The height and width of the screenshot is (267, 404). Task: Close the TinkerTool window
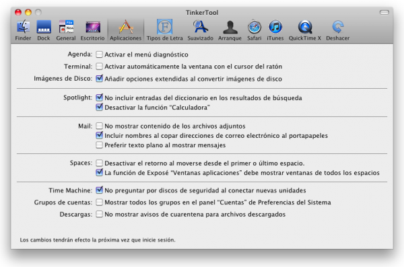click(18, 12)
